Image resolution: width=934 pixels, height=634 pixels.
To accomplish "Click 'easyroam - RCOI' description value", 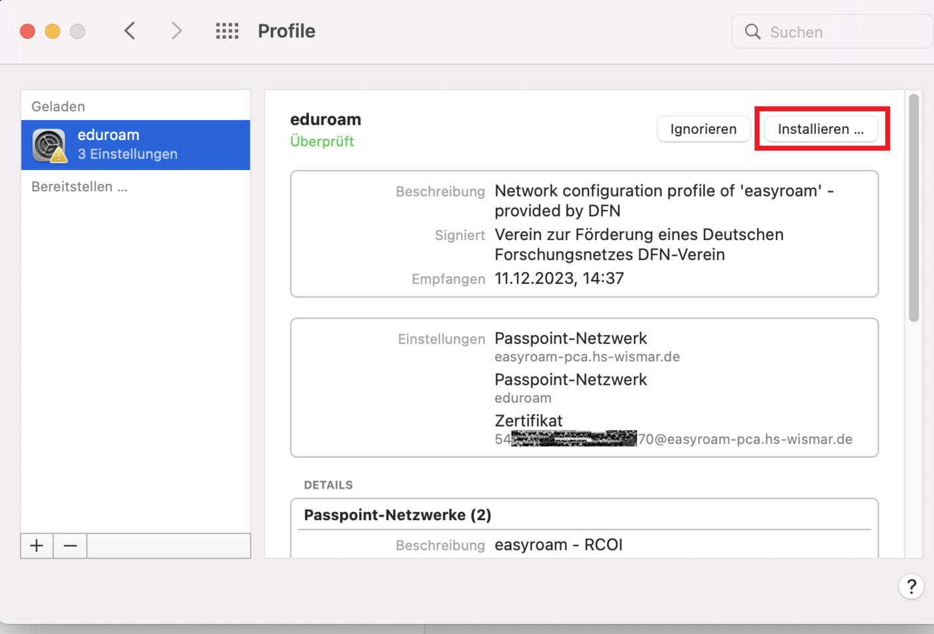I will pos(558,545).
